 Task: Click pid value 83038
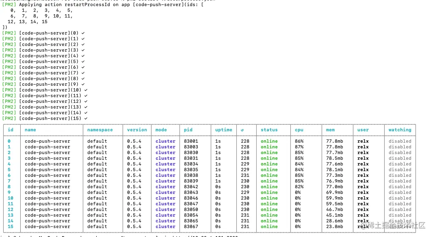click(x=191, y=175)
